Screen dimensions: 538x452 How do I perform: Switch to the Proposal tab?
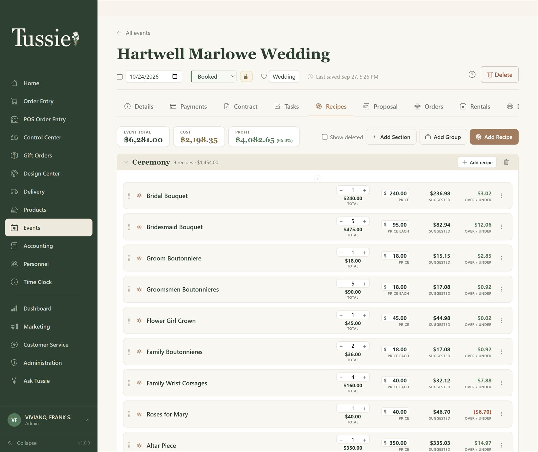[x=380, y=106]
